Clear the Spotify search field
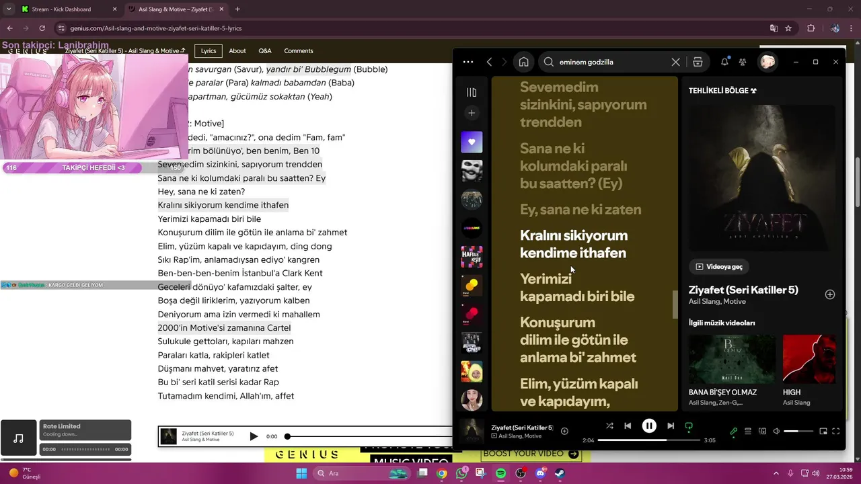The image size is (861, 484). [675, 62]
